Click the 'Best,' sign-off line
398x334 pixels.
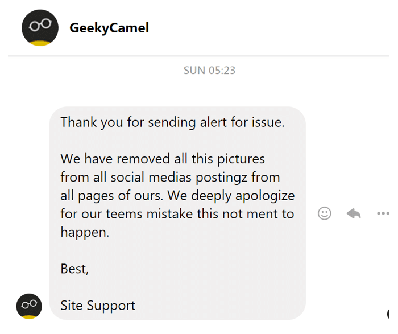[74, 269]
